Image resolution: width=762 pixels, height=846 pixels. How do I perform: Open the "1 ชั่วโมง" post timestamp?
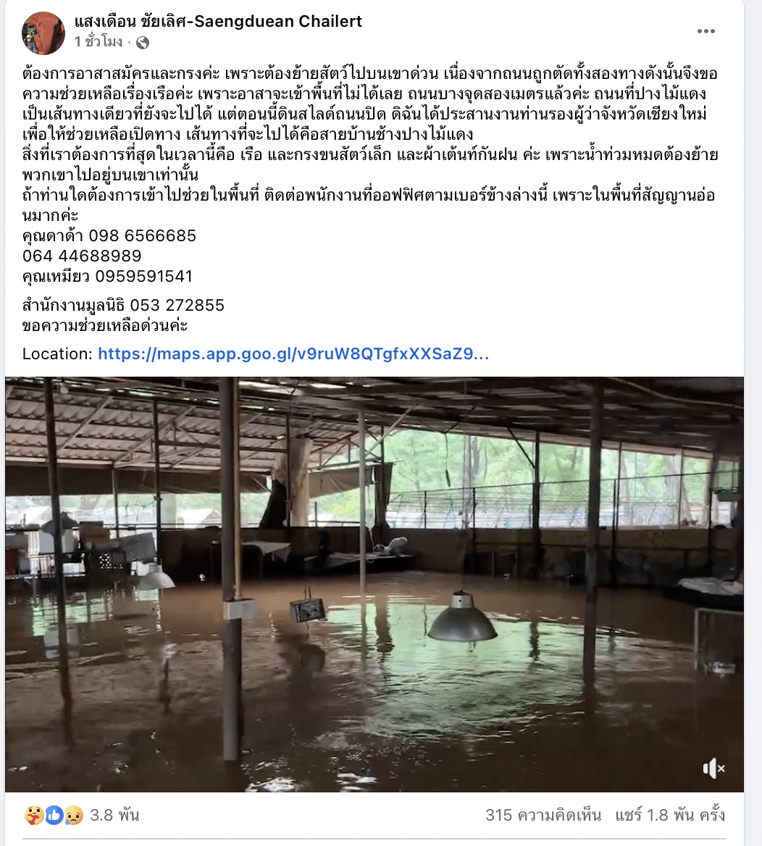tap(99, 41)
